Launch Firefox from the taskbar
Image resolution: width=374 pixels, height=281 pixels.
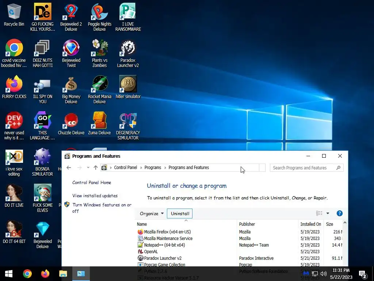45,274
